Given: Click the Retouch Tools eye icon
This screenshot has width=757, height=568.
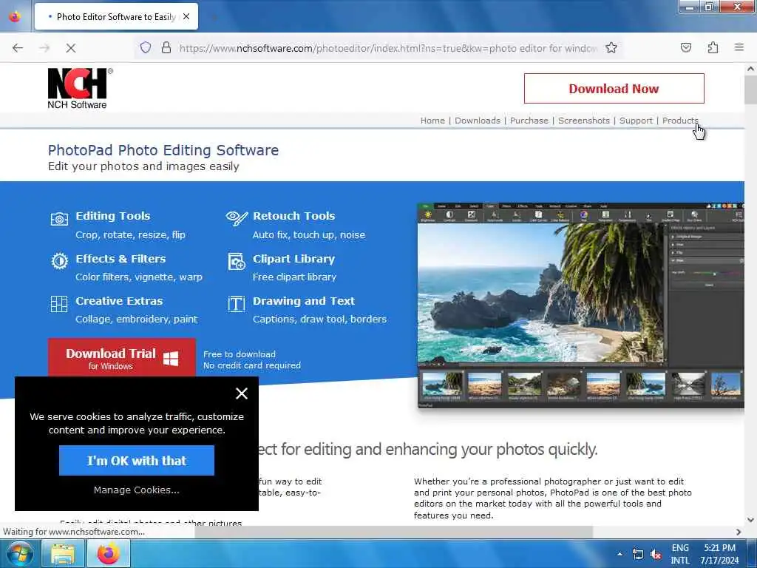Looking at the screenshot, I should [x=237, y=218].
